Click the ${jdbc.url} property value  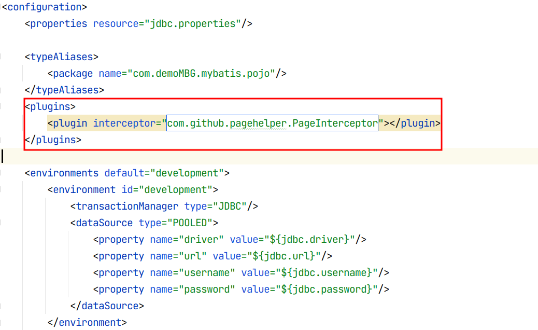(284, 256)
